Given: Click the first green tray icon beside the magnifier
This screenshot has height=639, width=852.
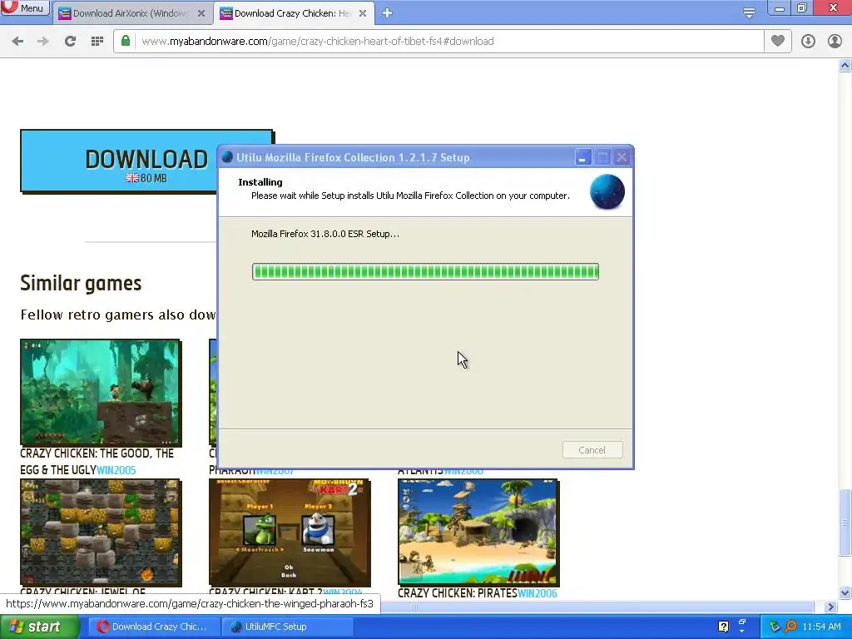Looking at the screenshot, I should [x=775, y=627].
